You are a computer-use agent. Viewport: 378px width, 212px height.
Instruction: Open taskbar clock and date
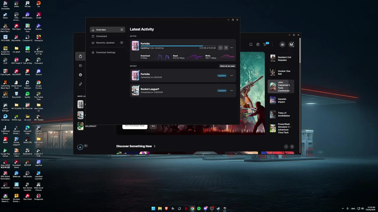(371, 208)
